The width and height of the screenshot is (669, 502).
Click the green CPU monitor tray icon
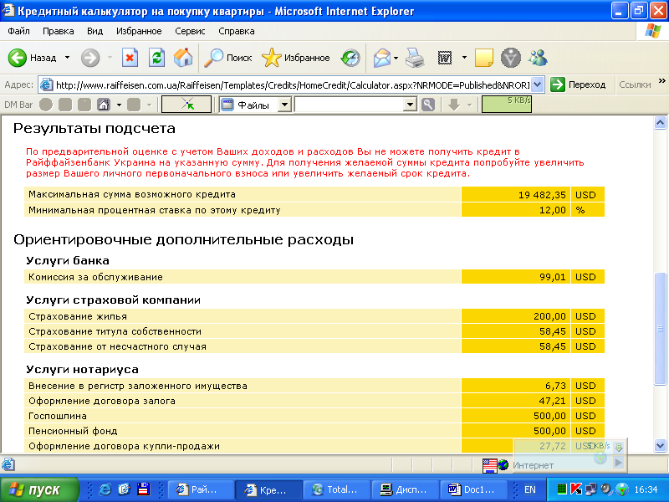[x=562, y=489]
